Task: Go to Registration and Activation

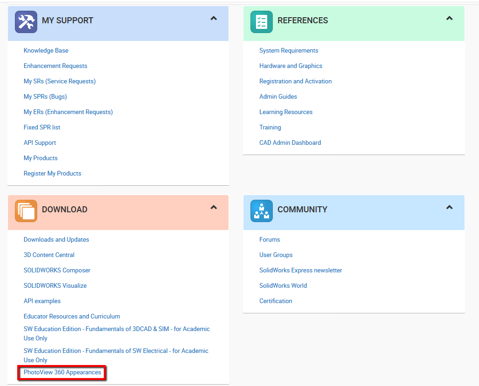Action: [296, 81]
